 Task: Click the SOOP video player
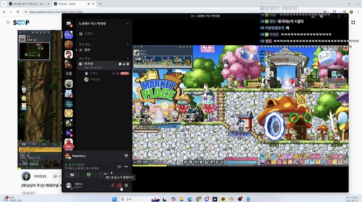(39, 99)
